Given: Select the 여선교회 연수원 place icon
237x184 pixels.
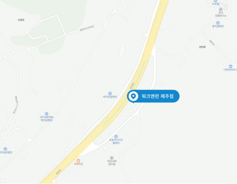Looking at the screenshot, I should tap(112, 158).
